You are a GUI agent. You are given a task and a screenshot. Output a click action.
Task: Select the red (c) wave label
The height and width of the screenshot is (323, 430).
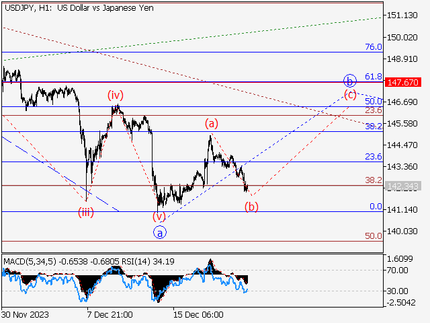(x=350, y=94)
